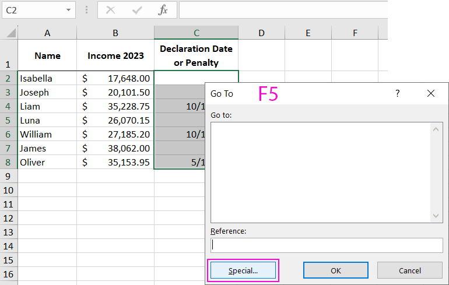The width and height of the screenshot is (449, 285).
Task: Click the formula bar options dots
Action: coord(87,10)
